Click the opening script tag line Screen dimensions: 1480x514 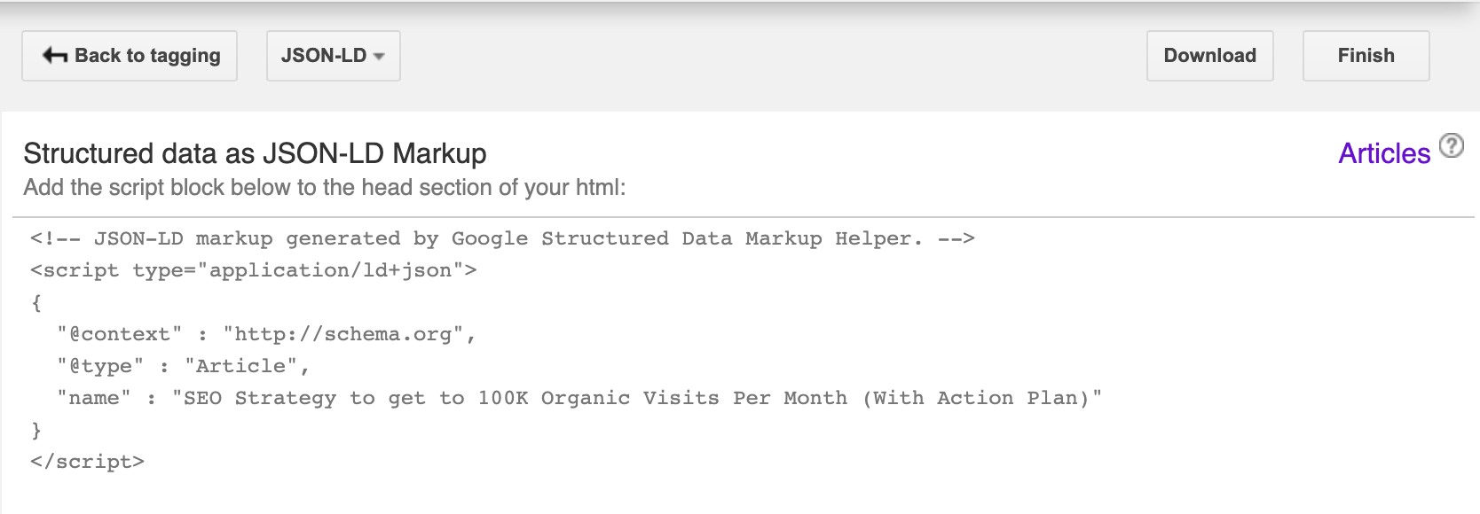[x=254, y=270]
